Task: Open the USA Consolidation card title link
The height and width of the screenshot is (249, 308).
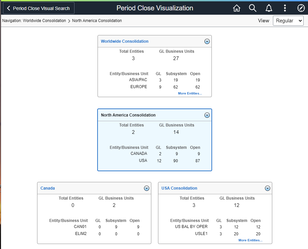Action: point(179,188)
